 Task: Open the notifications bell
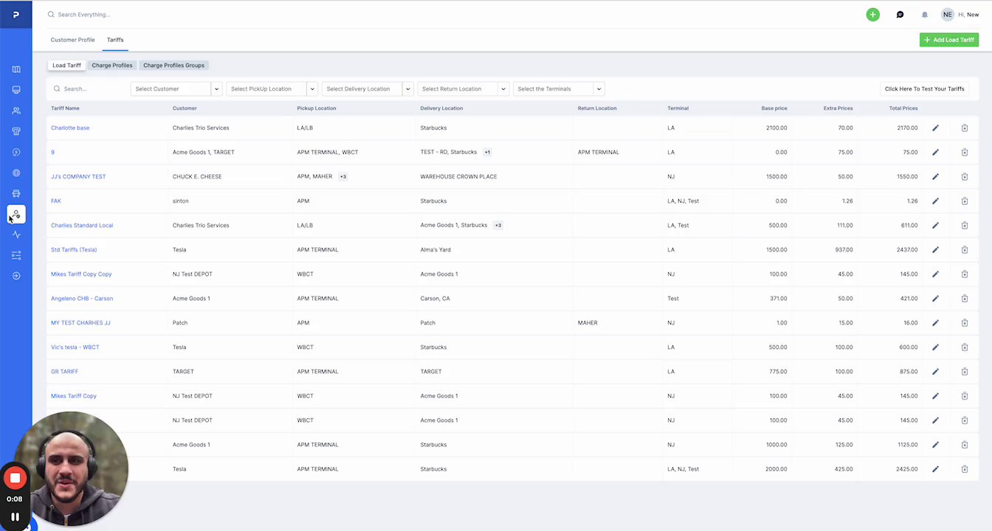[x=924, y=15]
